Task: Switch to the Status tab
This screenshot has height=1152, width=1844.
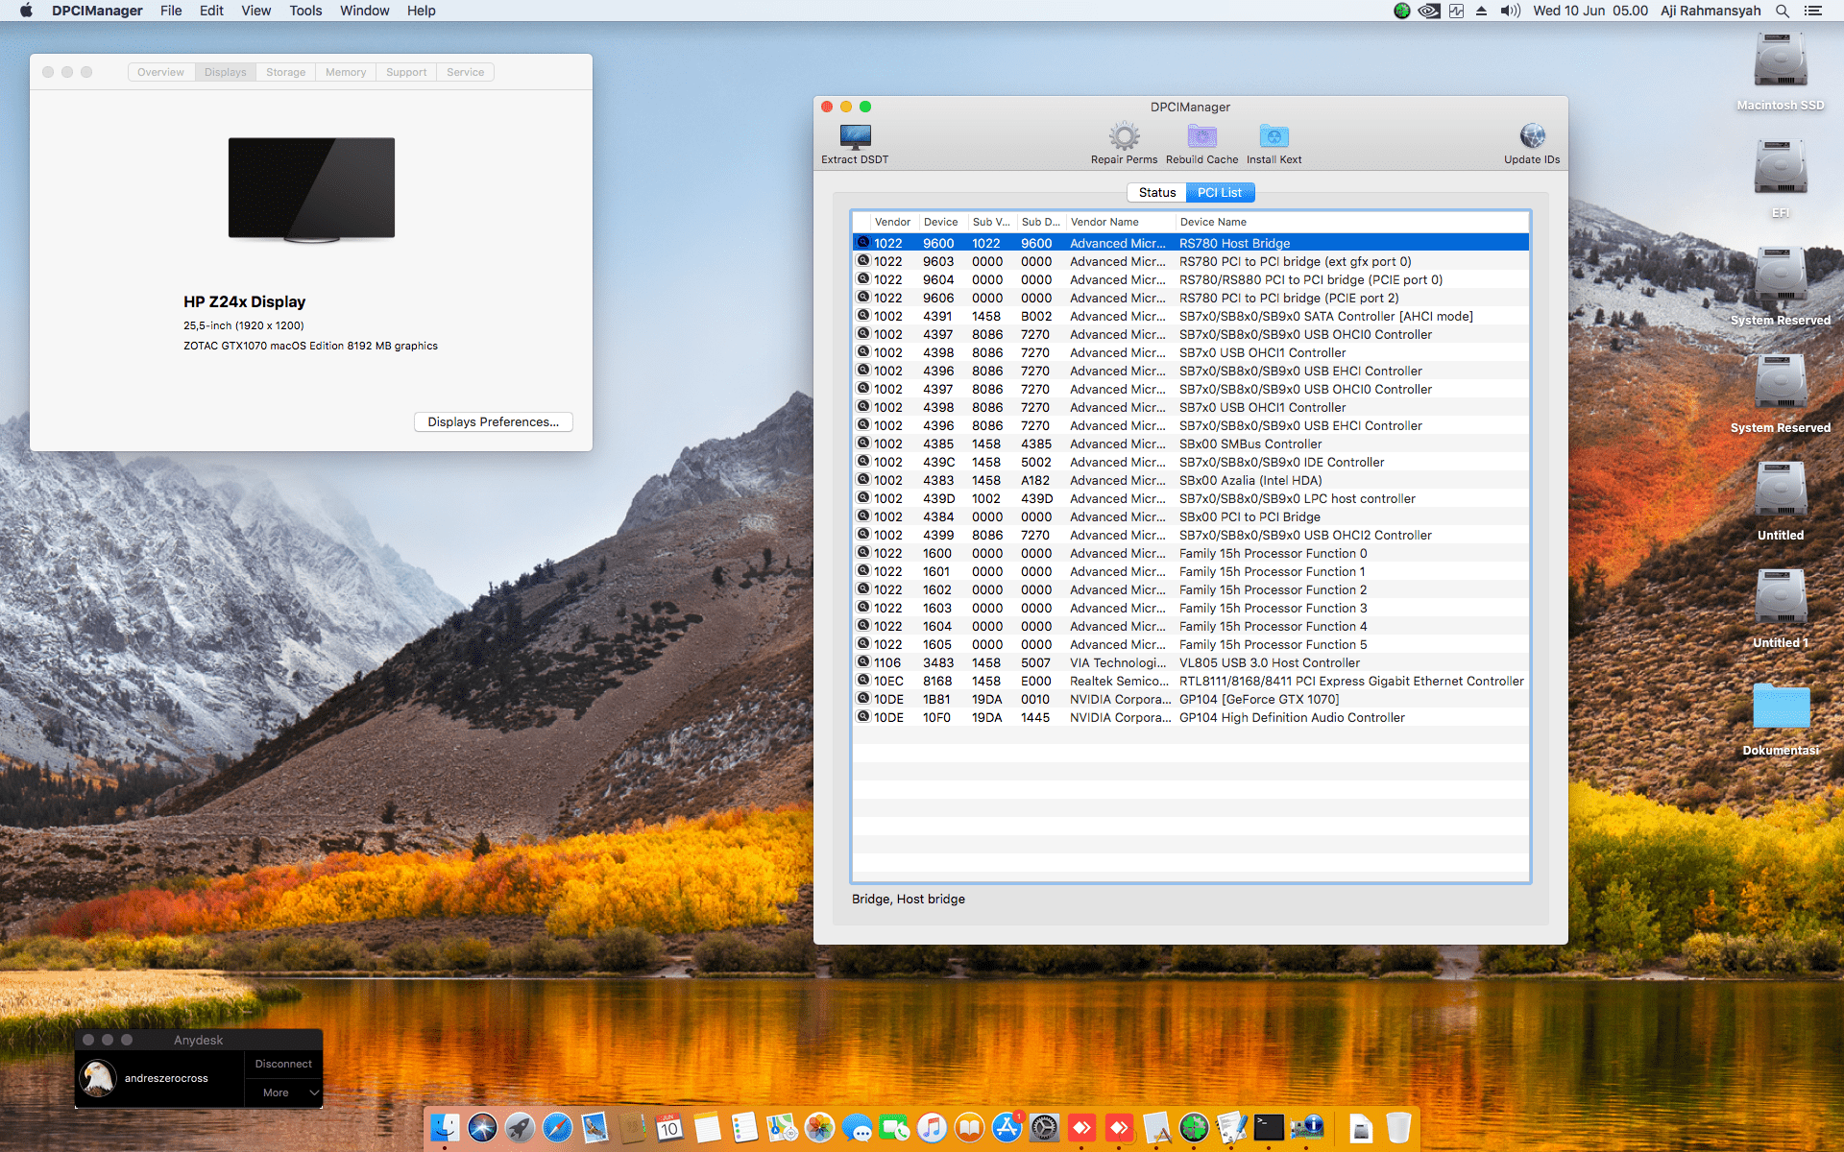Action: [1157, 192]
